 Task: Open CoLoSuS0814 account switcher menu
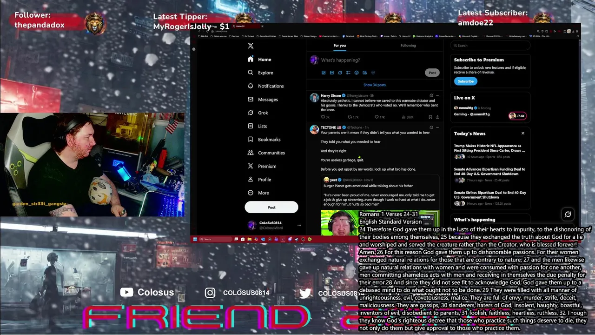click(x=299, y=225)
